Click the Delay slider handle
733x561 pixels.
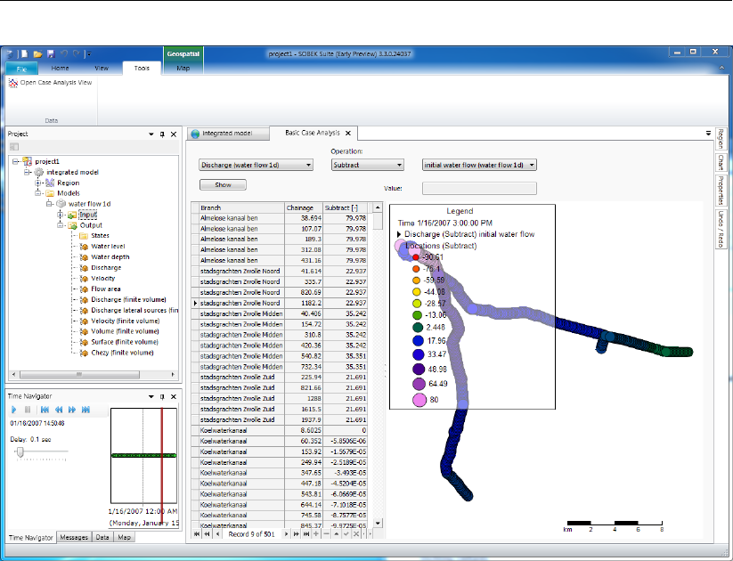19,451
